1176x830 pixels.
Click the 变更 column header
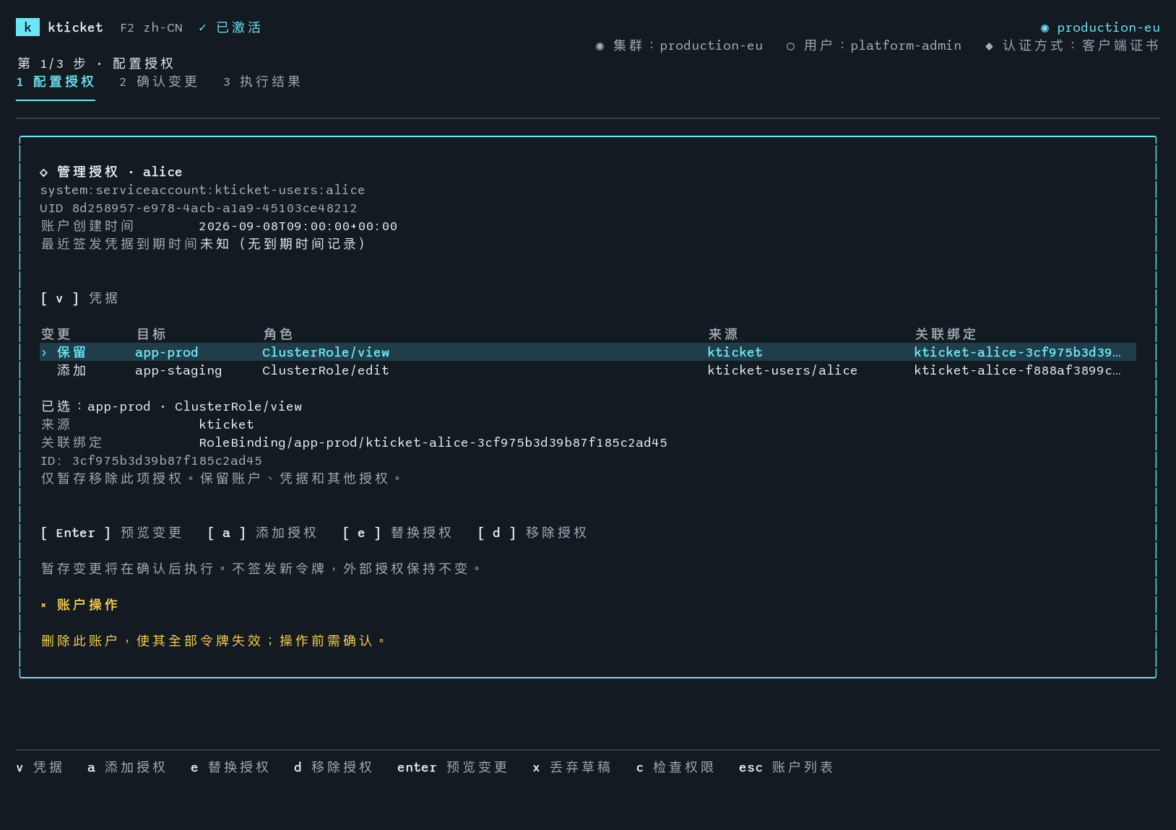56,334
